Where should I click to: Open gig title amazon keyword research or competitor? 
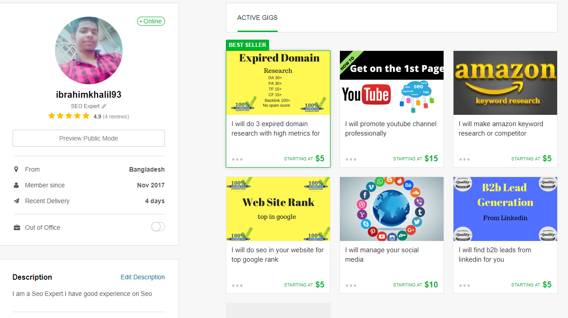point(501,129)
